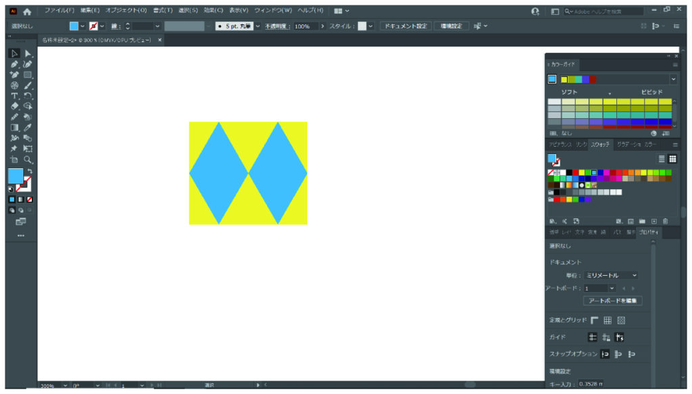Open the Edit Toolbar three dots

pos(21,236)
